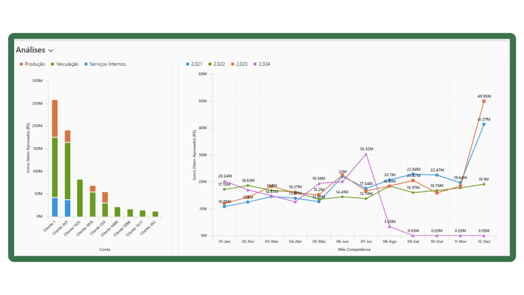Click Cliente 1858 orange bar segment
This screenshot has width=524, height=295.
click(x=93, y=189)
